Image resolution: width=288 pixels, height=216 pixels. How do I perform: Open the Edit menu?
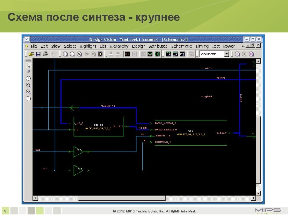pos(44,46)
